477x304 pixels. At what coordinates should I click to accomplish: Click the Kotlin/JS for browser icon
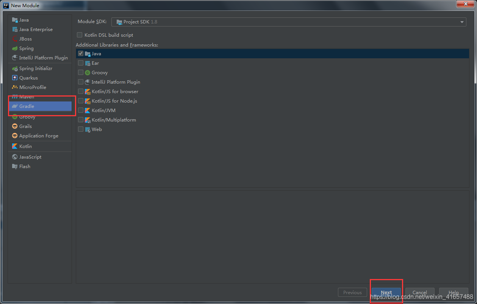[88, 92]
